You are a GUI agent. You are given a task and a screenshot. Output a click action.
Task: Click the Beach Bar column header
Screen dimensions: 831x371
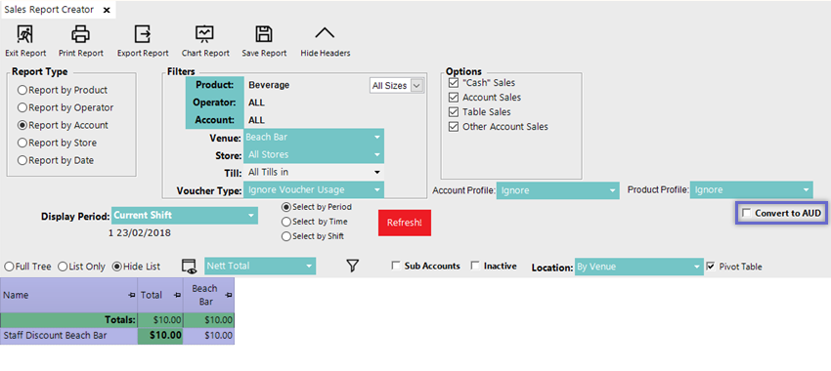pos(209,295)
